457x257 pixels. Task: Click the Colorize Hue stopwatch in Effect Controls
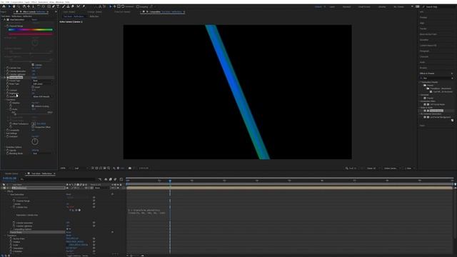[x=7, y=68]
